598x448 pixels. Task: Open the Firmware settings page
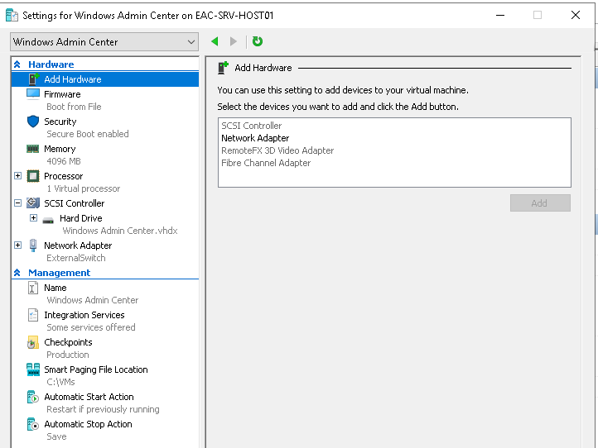click(62, 94)
